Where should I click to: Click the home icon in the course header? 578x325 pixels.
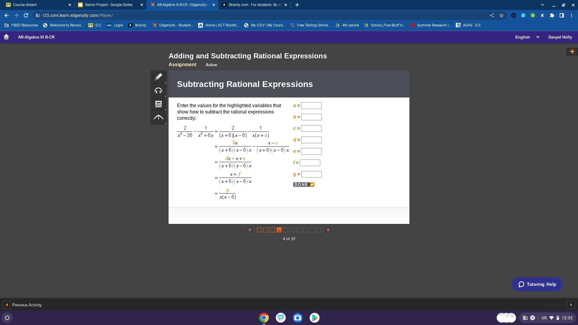tap(6, 37)
